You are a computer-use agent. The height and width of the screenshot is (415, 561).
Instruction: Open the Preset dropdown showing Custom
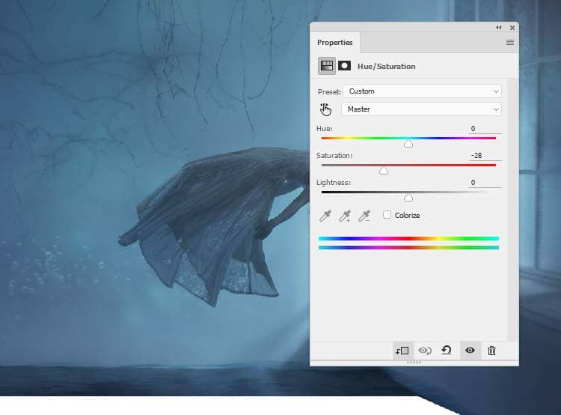tap(422, 91)
